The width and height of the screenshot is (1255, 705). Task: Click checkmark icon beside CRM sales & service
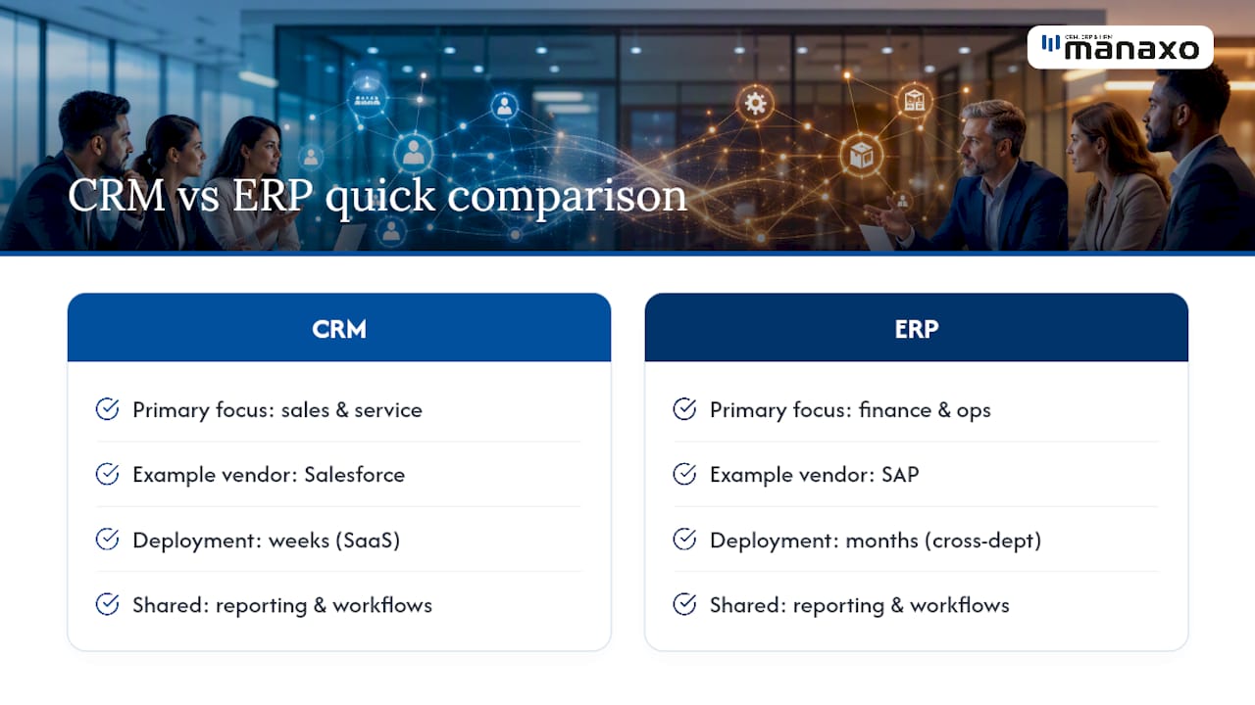[107, 409]
